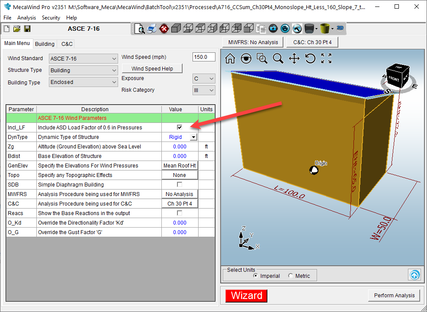Click the blue smiley face icon
The width and height of the screenshot is (427, 312).
[285, 28]
